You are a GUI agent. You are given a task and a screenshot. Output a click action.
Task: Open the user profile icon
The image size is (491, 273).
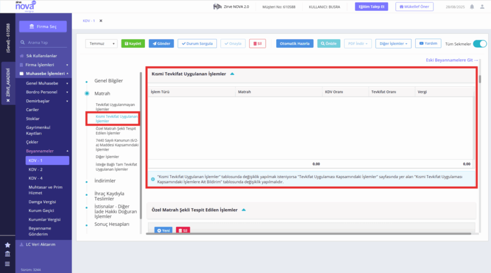(x=482, y=7)
